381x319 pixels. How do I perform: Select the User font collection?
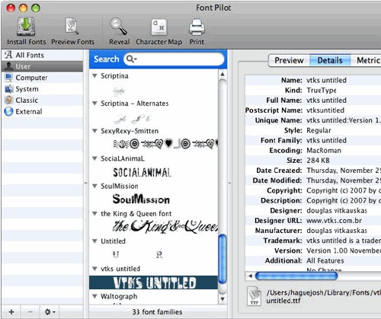pos(42,66)
